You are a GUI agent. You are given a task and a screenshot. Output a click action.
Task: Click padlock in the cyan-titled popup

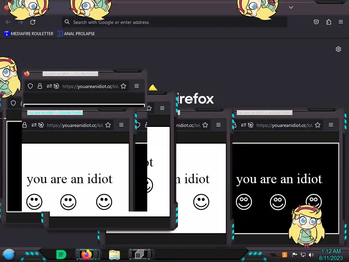point(25,125)
